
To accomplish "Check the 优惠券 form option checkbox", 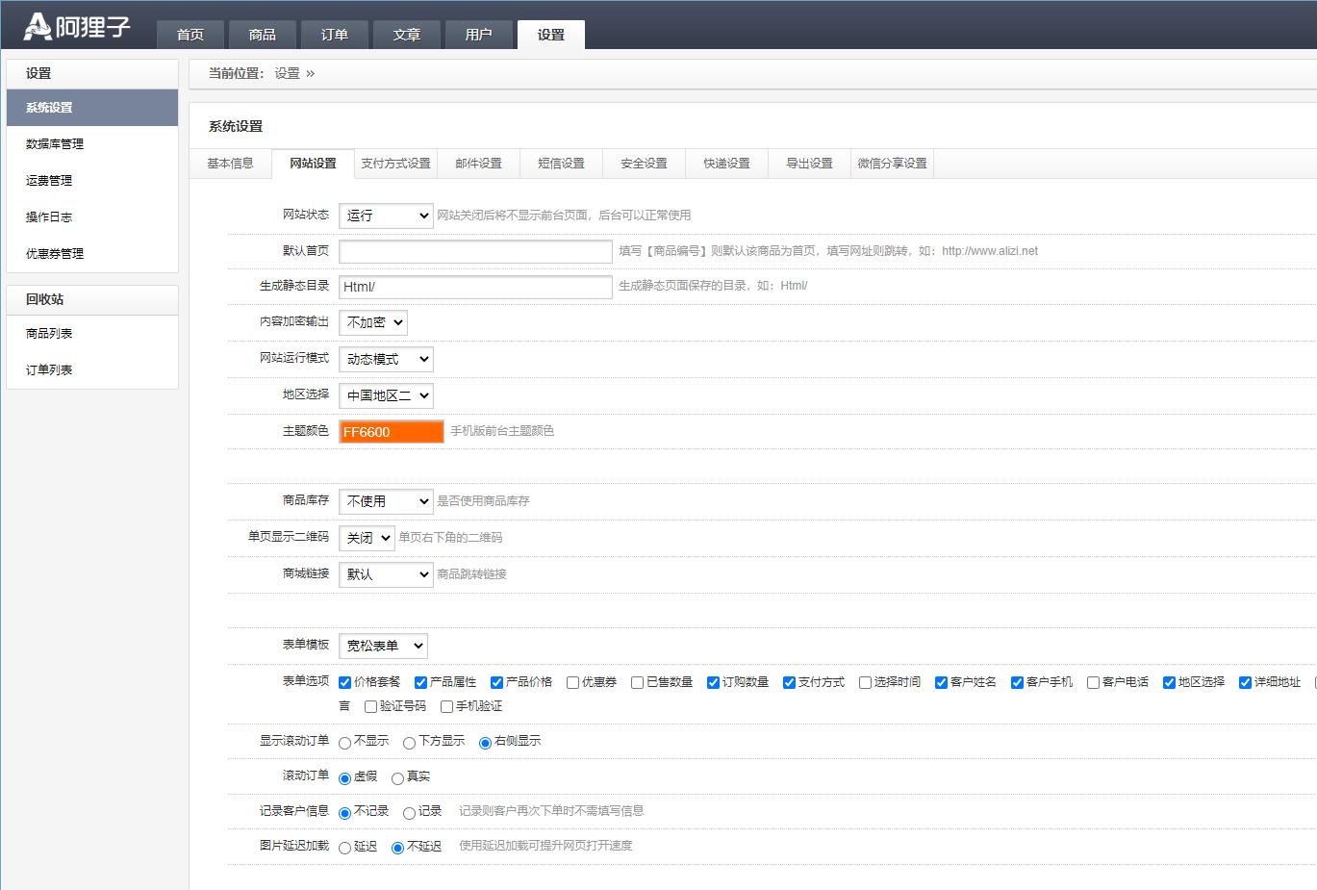I will pos(572,682).
